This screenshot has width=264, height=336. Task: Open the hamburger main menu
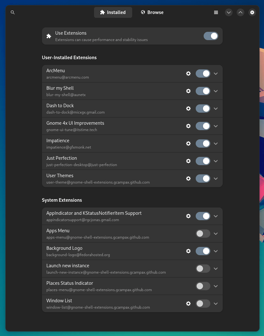(x=216, y=12)
